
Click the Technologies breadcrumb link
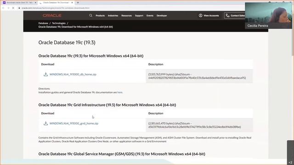point(59,23)
